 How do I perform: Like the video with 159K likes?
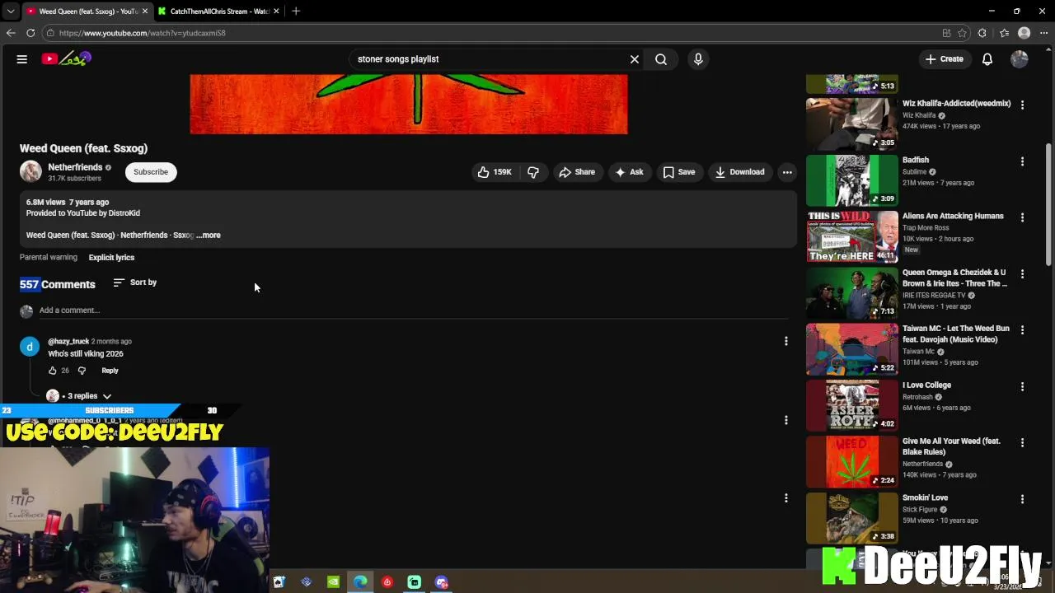pos(494,172)
